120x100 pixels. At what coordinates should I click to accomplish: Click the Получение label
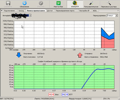(x=28, y=53)
